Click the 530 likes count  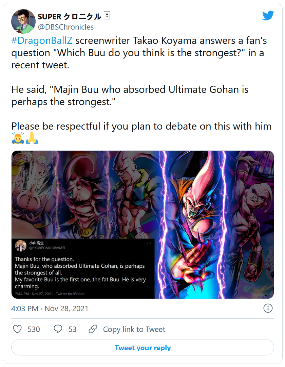point(34,329)
